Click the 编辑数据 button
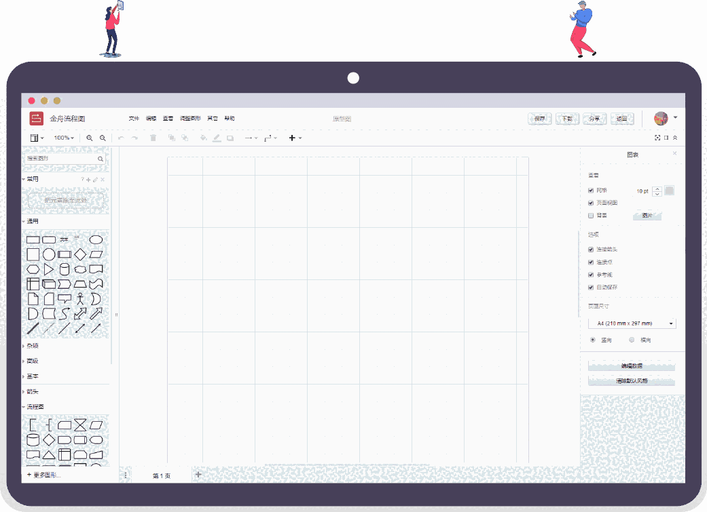This screenshot has width=707, height=512. pos(632,366)
